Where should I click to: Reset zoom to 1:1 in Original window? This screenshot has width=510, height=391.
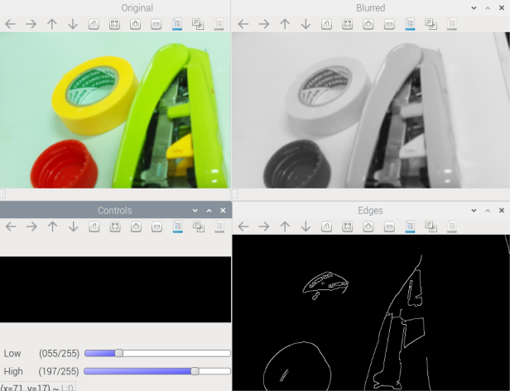click(x=94, y=24)
